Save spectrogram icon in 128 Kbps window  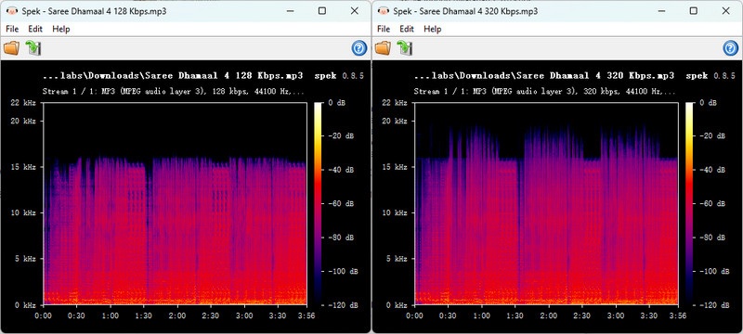[33, 48]
